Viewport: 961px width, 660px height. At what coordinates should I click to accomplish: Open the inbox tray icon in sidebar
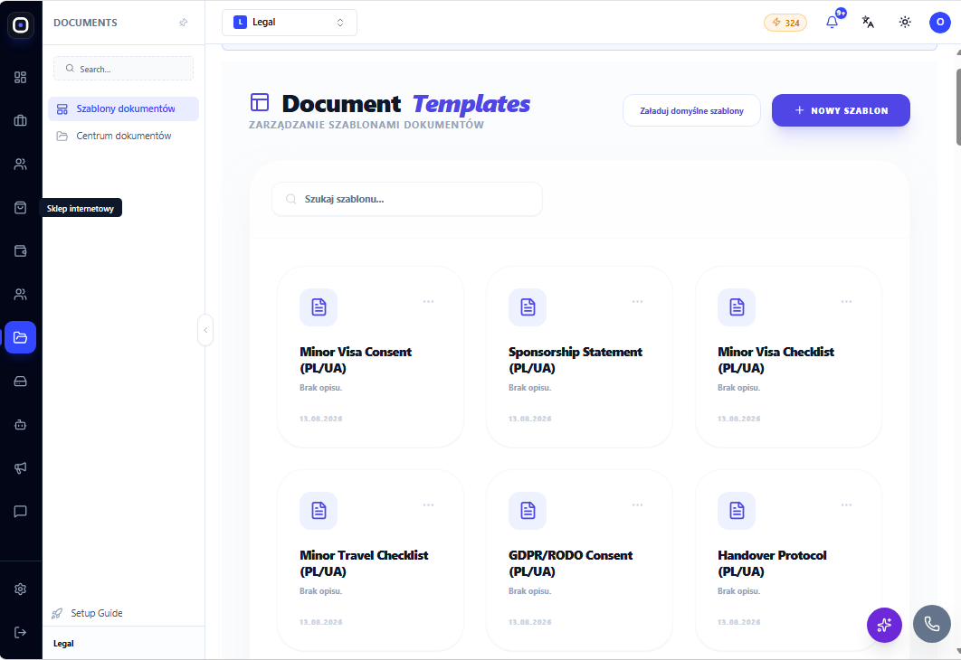point(20,382)
